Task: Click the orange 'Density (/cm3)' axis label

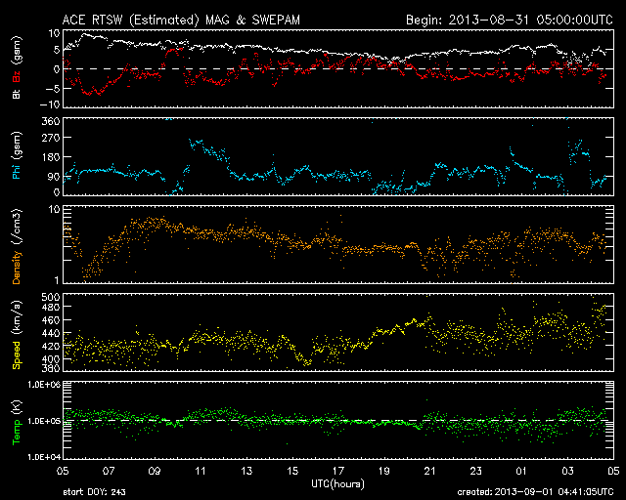Action: [x=17, y=246]
